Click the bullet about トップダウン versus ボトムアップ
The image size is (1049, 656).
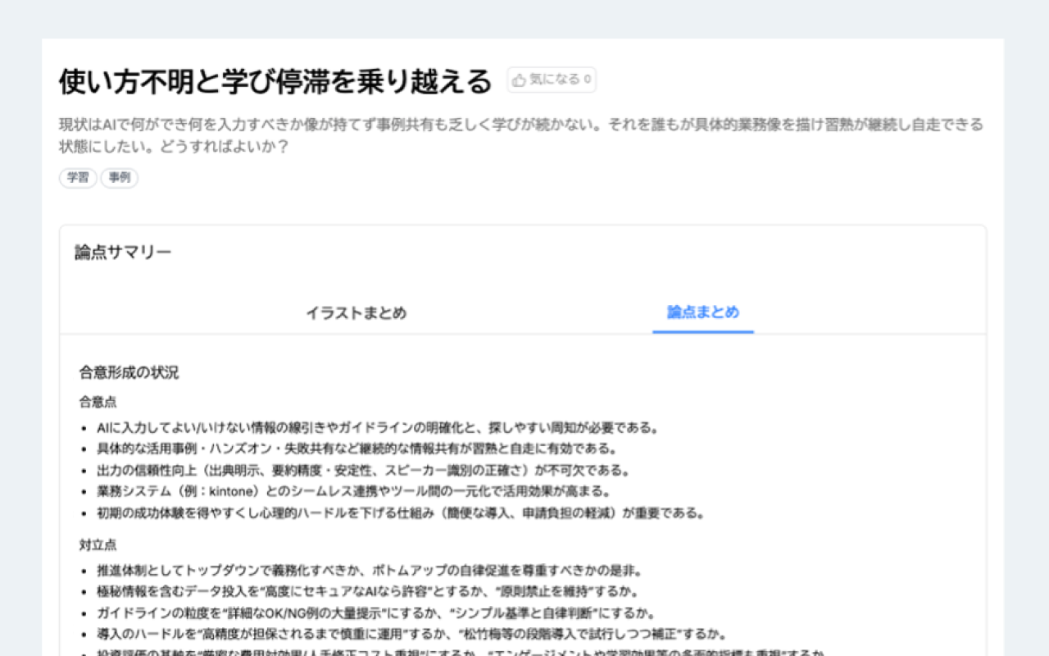(369, 571)
